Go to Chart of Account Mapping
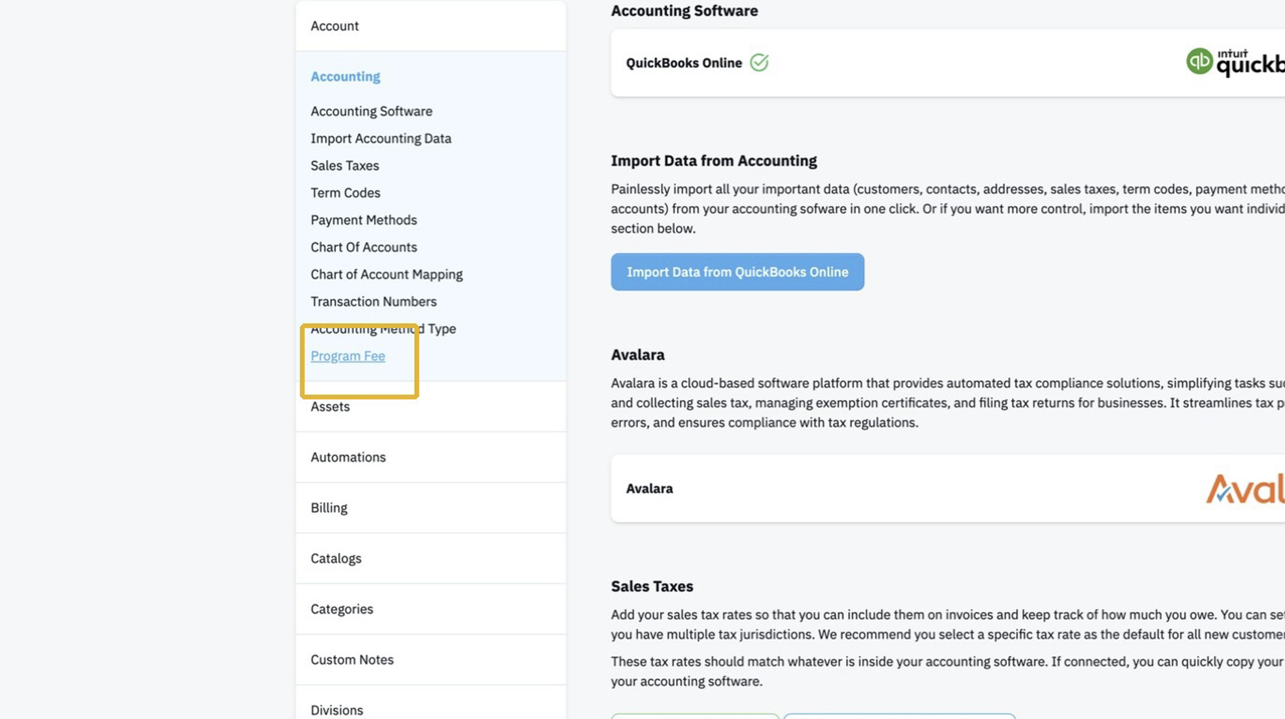 click(x=386, y=275)
